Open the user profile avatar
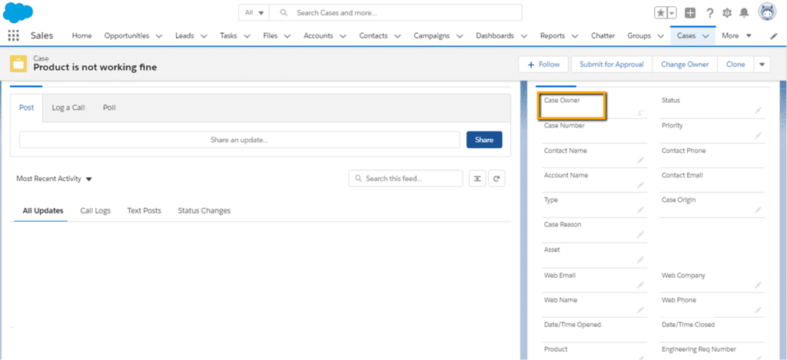This screenshot has width=787, height=360. (x=767, y=12)
